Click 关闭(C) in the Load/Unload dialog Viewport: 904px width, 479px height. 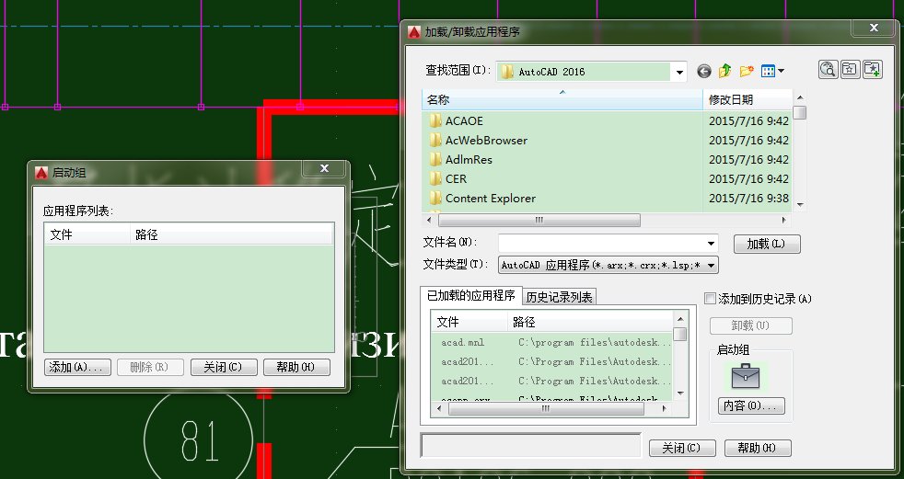pyautogui.click(x=682, y=448)
